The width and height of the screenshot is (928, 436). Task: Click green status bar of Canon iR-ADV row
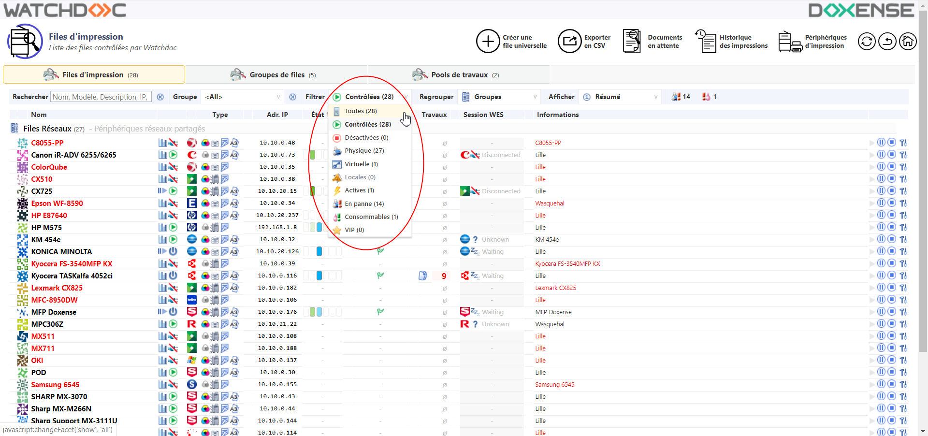tap(312, 155)
